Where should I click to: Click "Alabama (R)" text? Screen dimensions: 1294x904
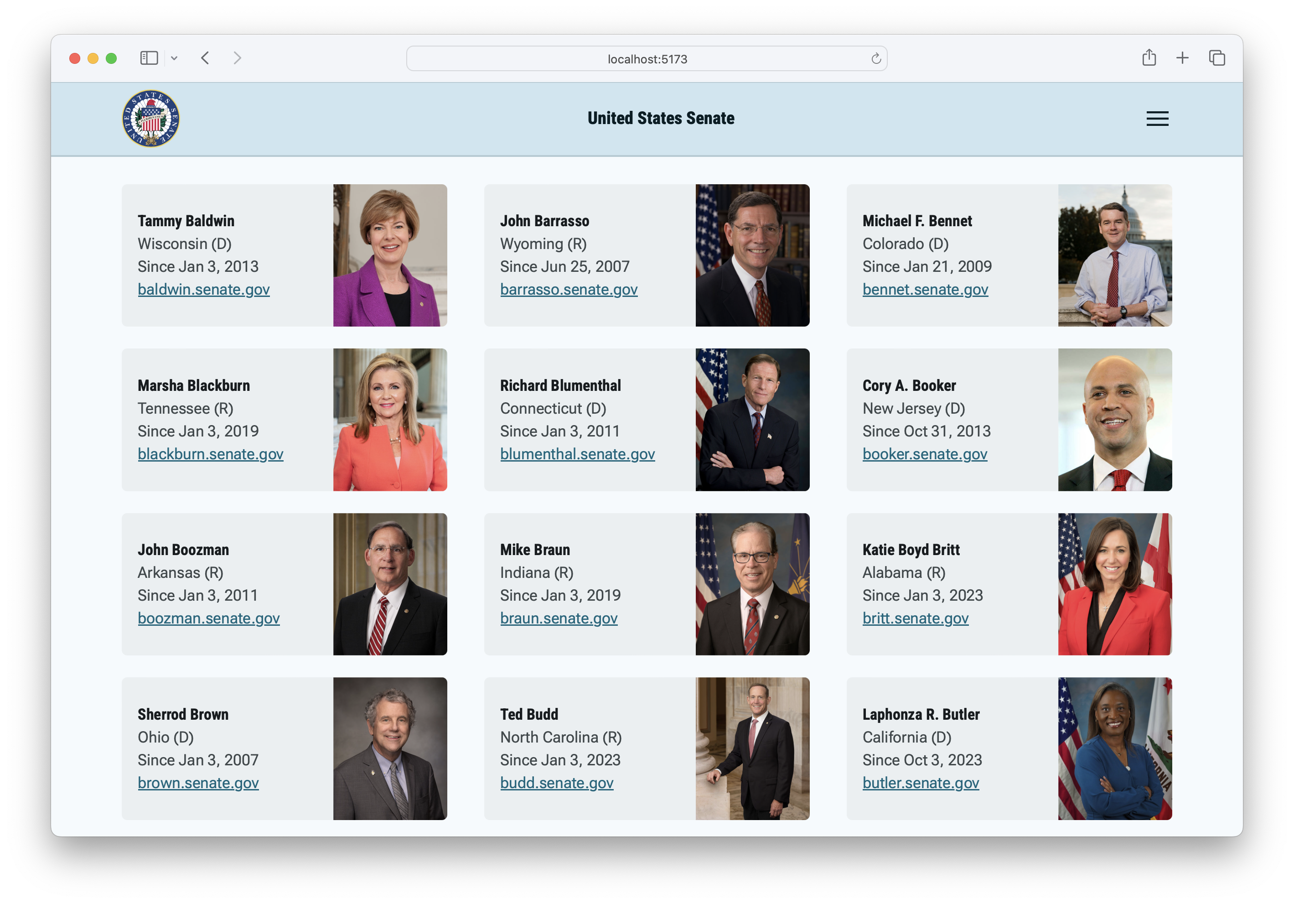pyautogui.click(x=904, y=572)
